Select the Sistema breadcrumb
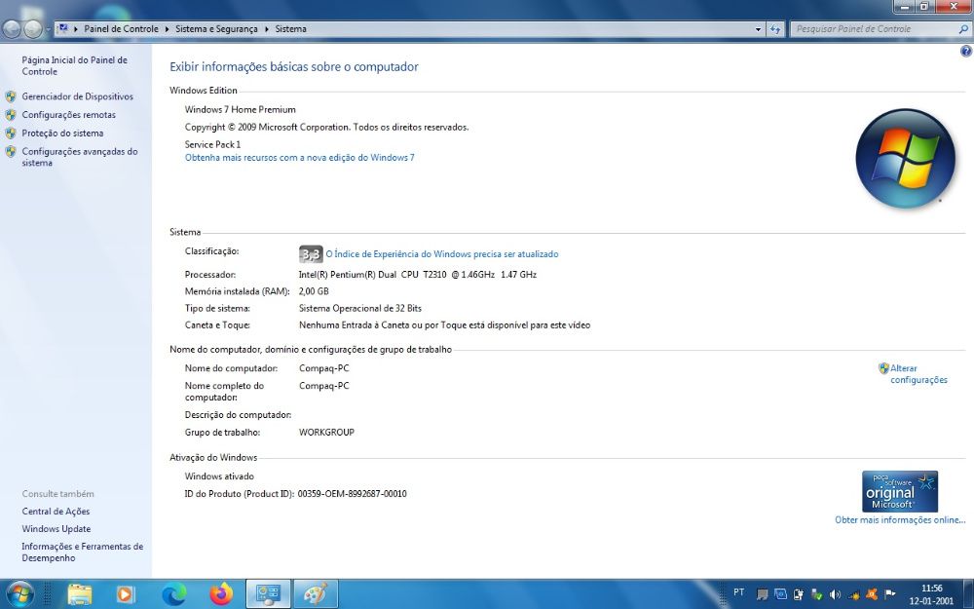Image resolution: width=974 pixels, height=609 pixels. 290,28
